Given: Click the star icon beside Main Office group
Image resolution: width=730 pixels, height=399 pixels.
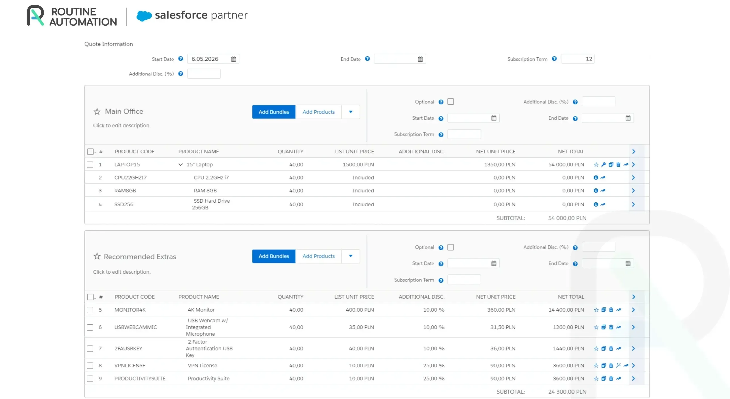Looking at the screenshot, I should pos(97,111).
